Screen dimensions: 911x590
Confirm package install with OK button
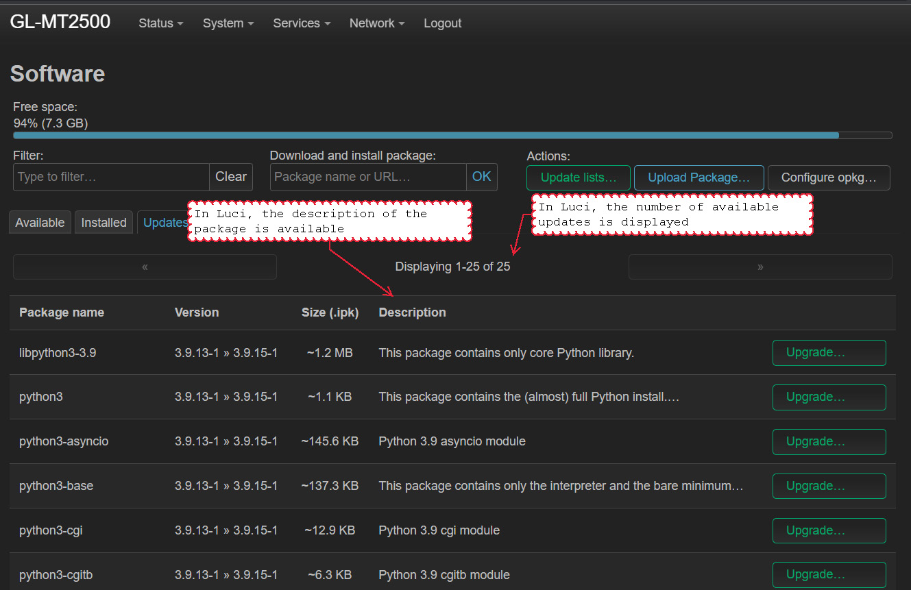[x=482, y=177]
